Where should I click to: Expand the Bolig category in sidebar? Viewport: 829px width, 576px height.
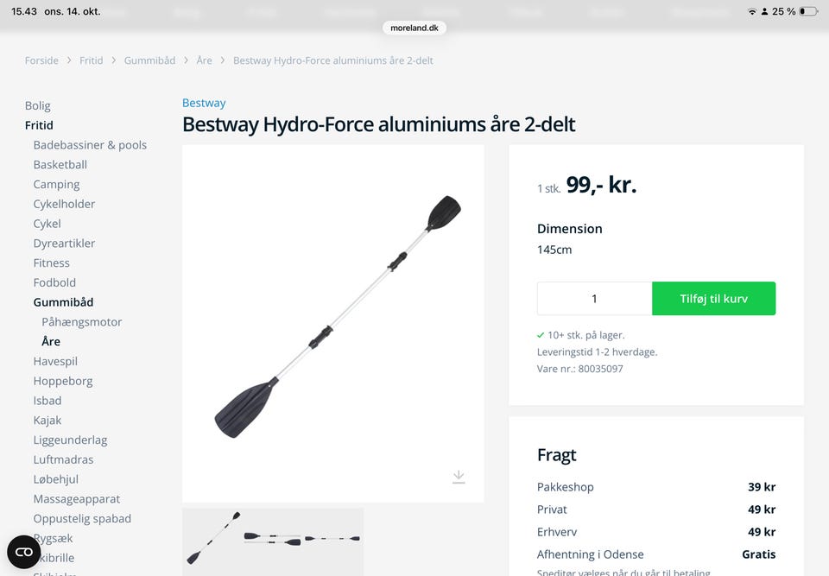(x=37, y=105)
